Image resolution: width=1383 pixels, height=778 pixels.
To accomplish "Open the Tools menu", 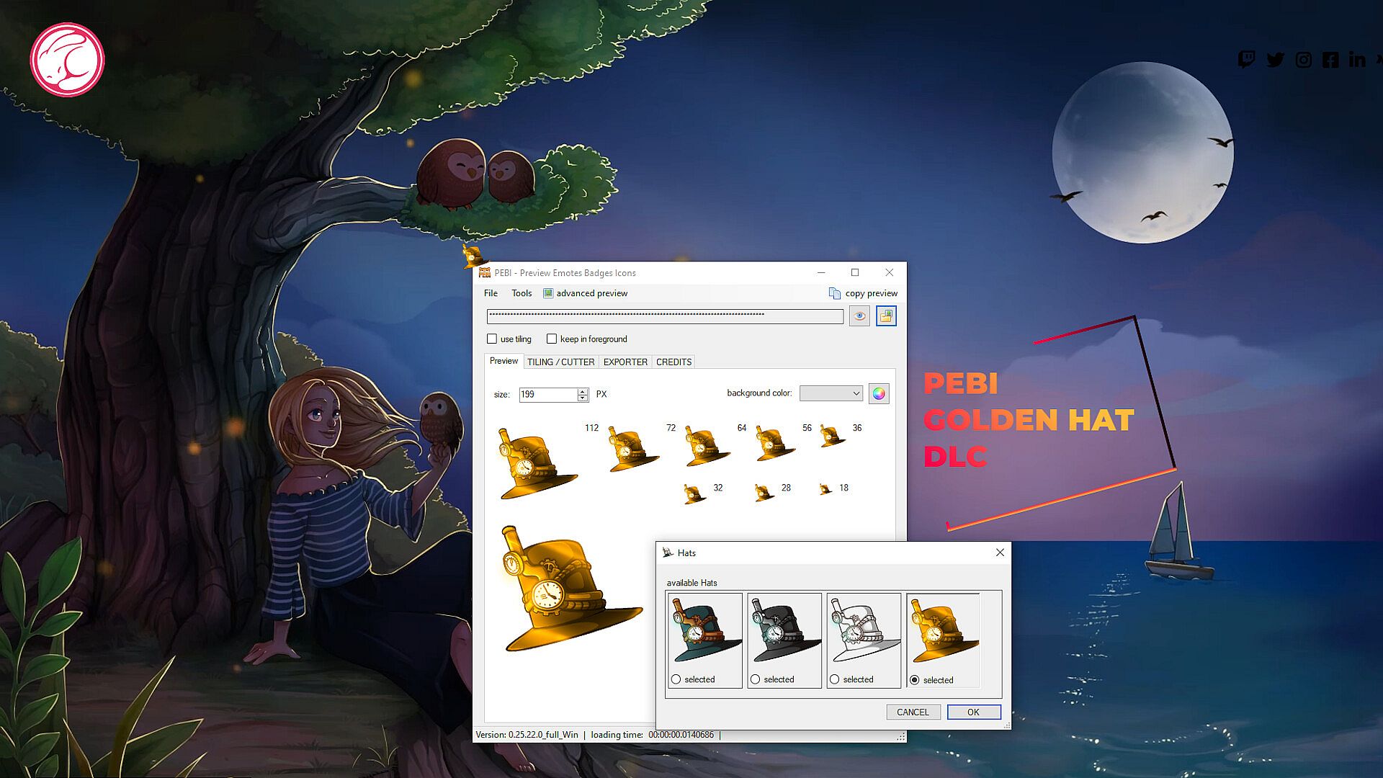I will point(522,293).
